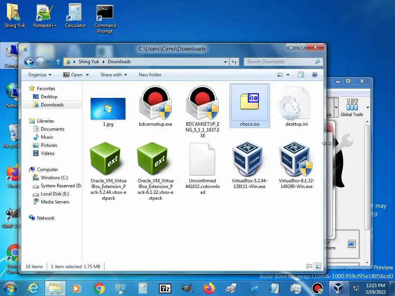Click Shing Yuk breadcrumb segment

point(89,62)
